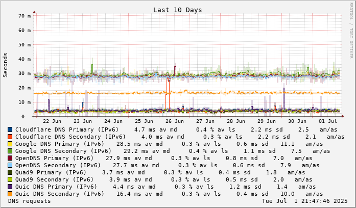Click the green spike after 23 Jun
The height and width of the screenshot is (208, 356).
coord(92,69)
